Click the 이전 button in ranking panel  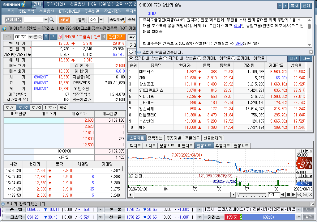293,58
